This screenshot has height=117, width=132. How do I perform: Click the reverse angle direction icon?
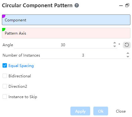coord(127,45)
